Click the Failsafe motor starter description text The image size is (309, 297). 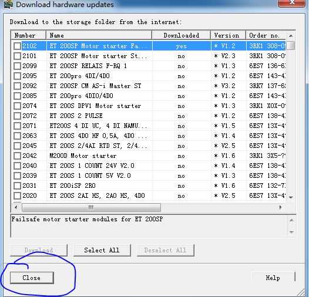click(88, 219)
